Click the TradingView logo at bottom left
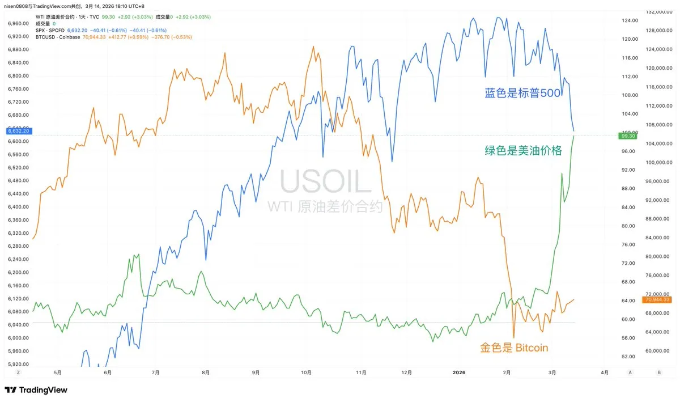 coord(36,390)
